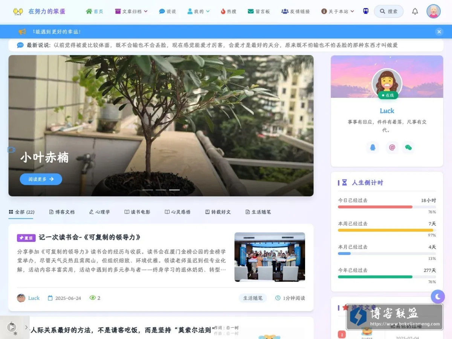Open the 首页 home menu item

click(95, 11)
